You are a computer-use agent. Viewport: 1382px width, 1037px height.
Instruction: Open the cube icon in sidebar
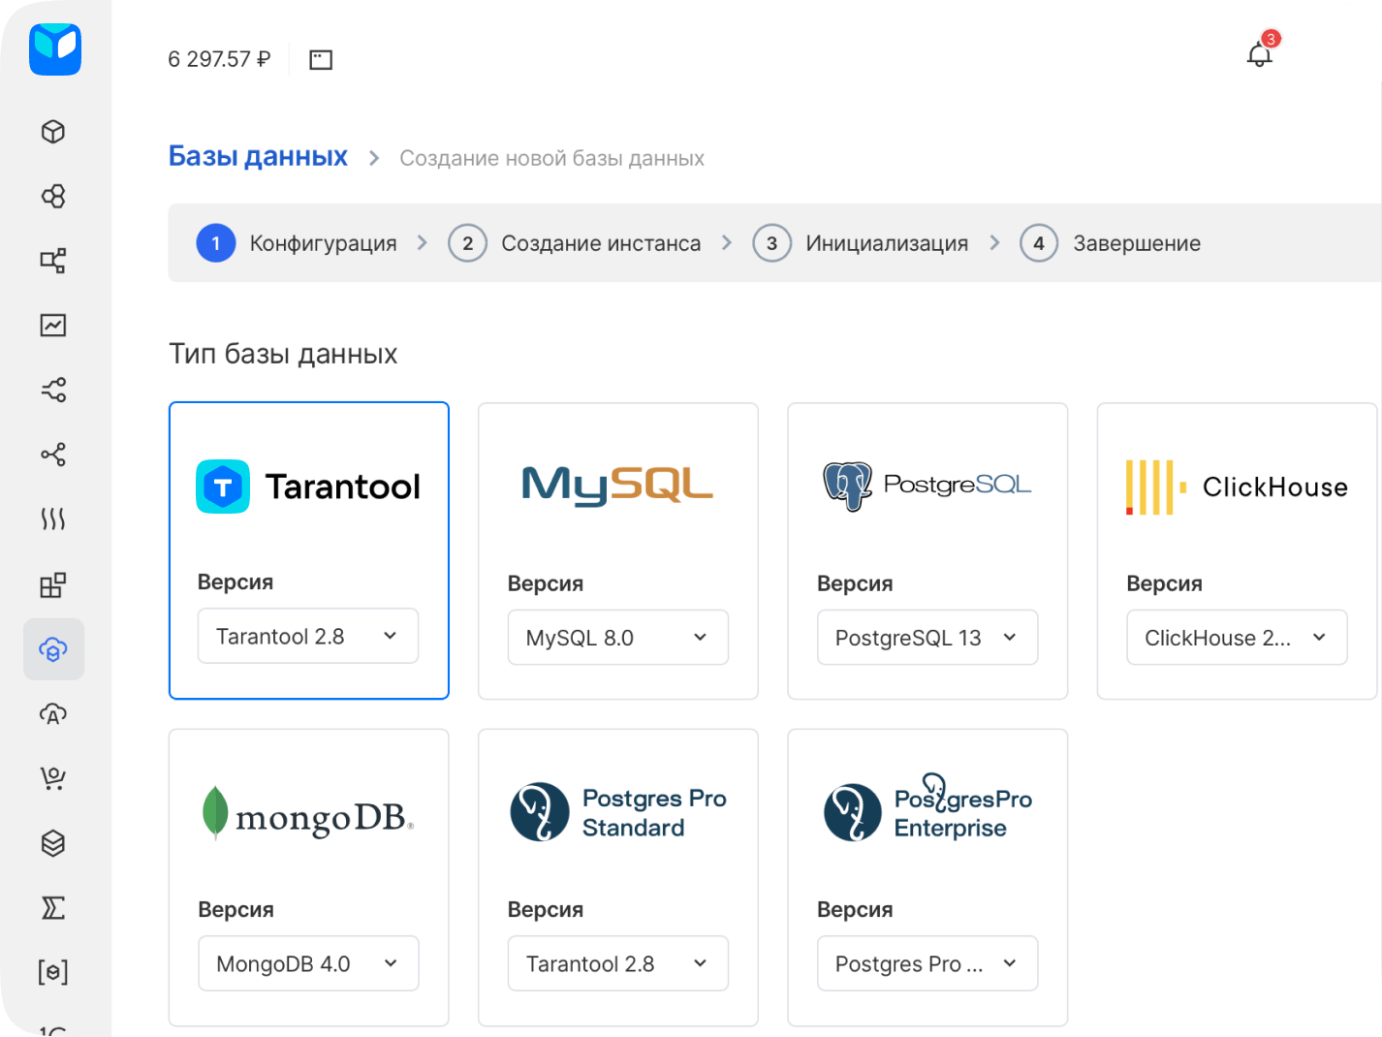click(53, 131)
